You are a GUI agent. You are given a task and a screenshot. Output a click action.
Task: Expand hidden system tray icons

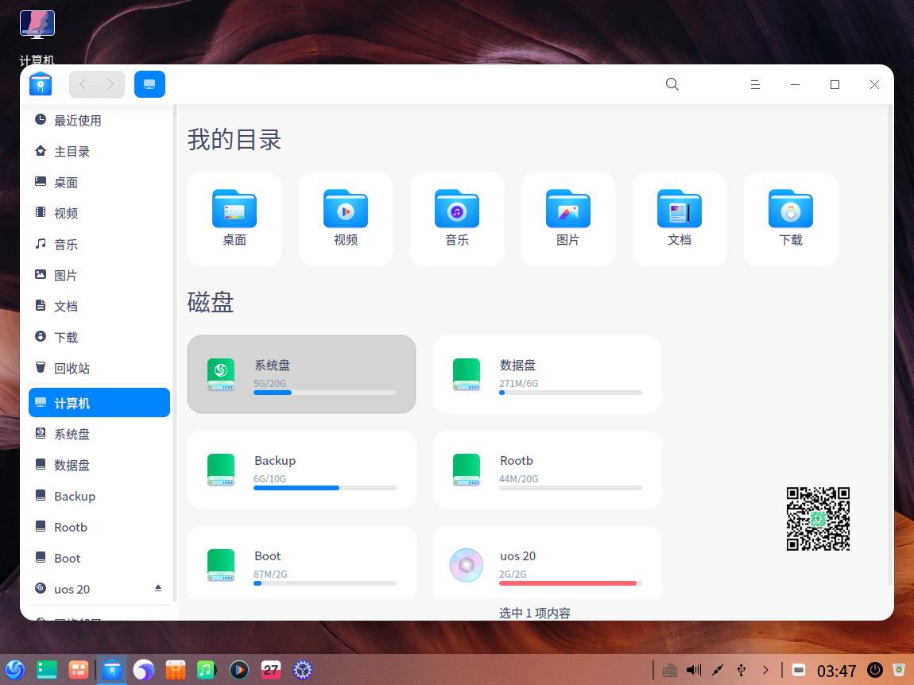click(765, 670)
